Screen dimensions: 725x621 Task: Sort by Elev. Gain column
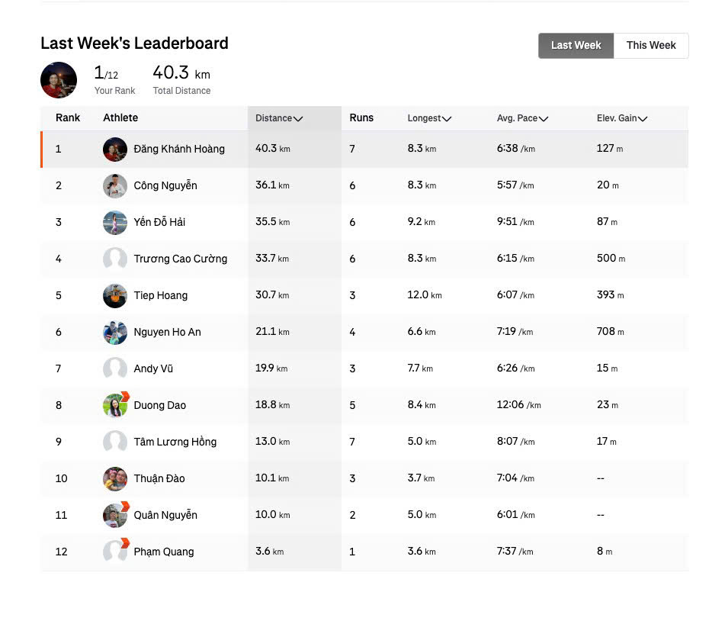click(x=622, y=118)
